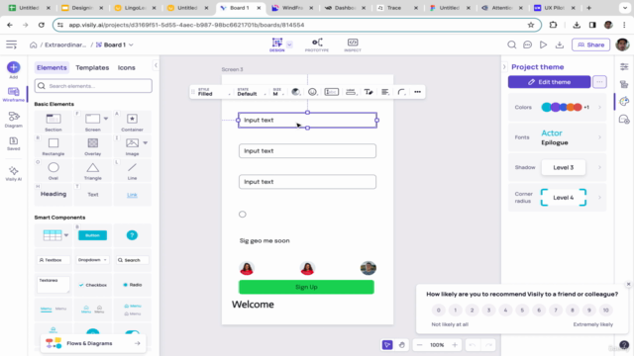634x356 pixels.
Task: Select Shadow Level 3 option
Action: [564, 167]
